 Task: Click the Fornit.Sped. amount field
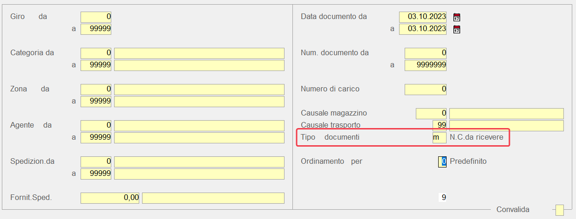[x=110, y=198]
